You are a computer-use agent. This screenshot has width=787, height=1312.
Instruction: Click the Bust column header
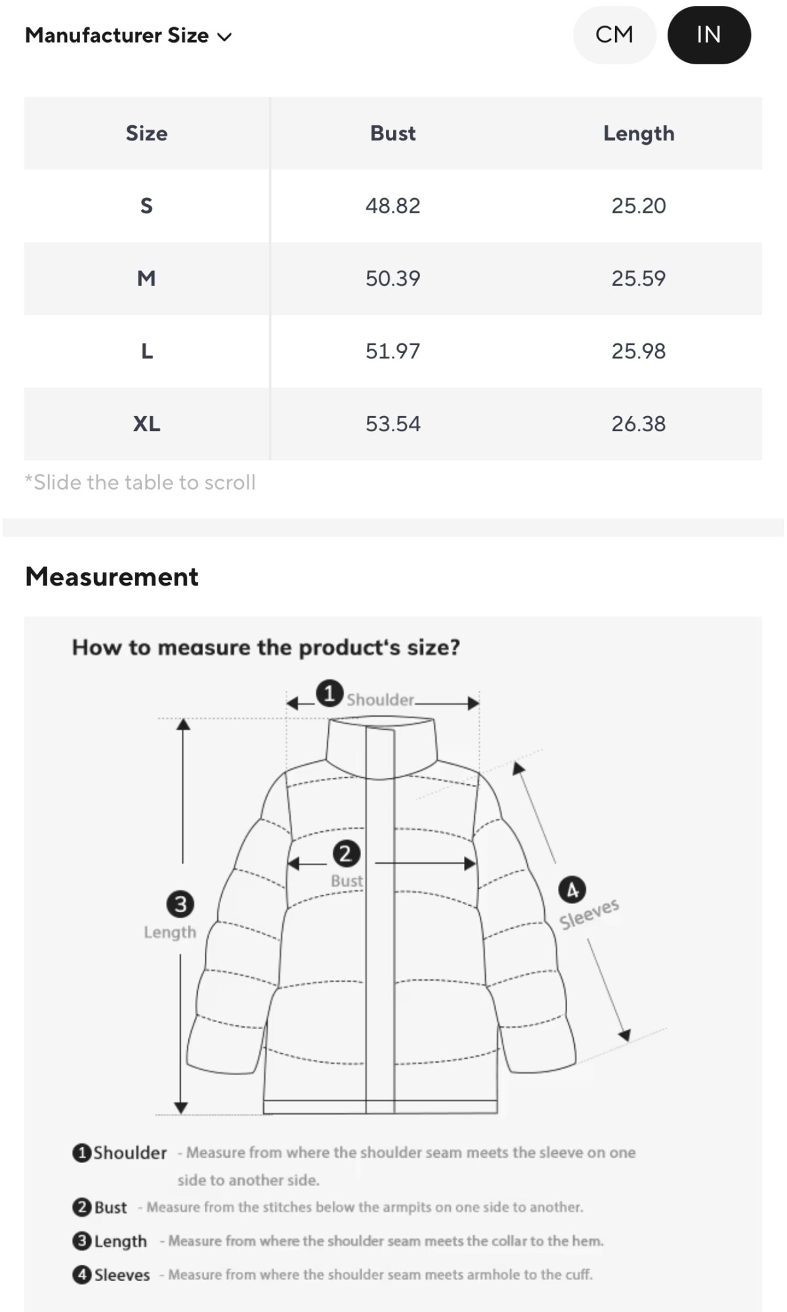pos(393,133)
